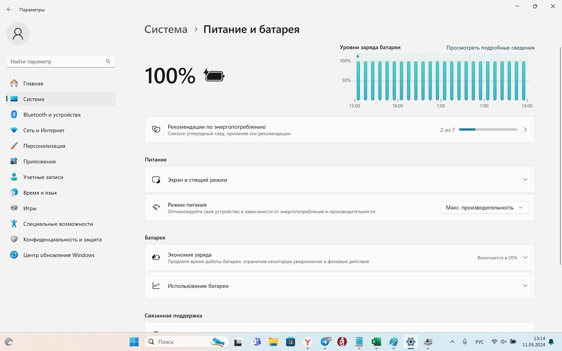Click the Специальные возможности accessibility icon

(14, 223)
